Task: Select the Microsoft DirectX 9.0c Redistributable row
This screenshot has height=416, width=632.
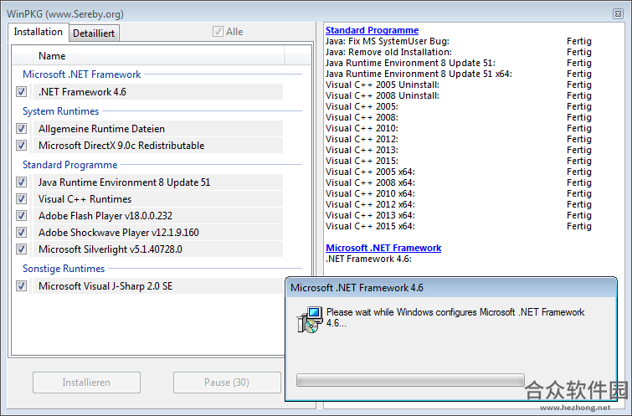Action: [158, 146]
